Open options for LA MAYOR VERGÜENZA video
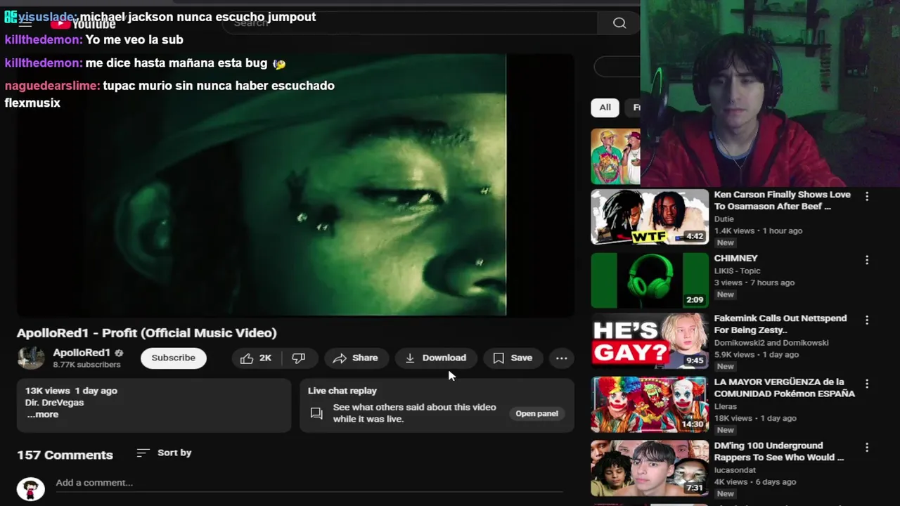Viewport: 900px width, 506px height. click(867, 384)
